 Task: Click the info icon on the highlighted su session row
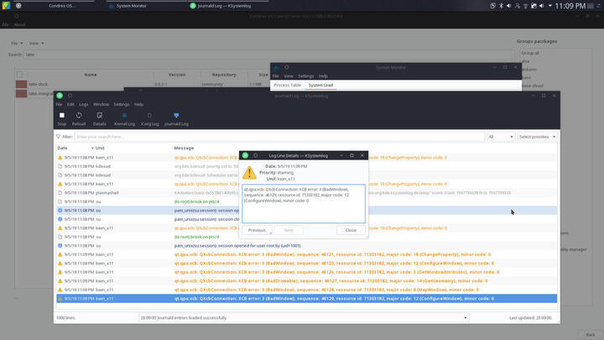(x=60, y=211)
